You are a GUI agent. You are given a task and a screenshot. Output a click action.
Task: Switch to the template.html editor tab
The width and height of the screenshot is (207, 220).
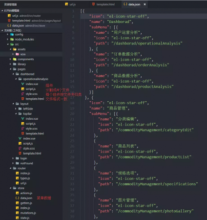click(x=103, y=4)
